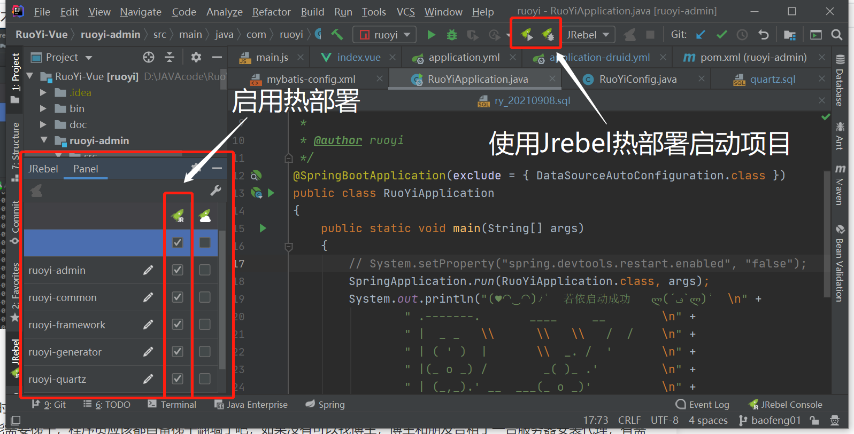Click the Spring bean gutter icon on line 12
854x434 pixels.
[x=256, y=175]
